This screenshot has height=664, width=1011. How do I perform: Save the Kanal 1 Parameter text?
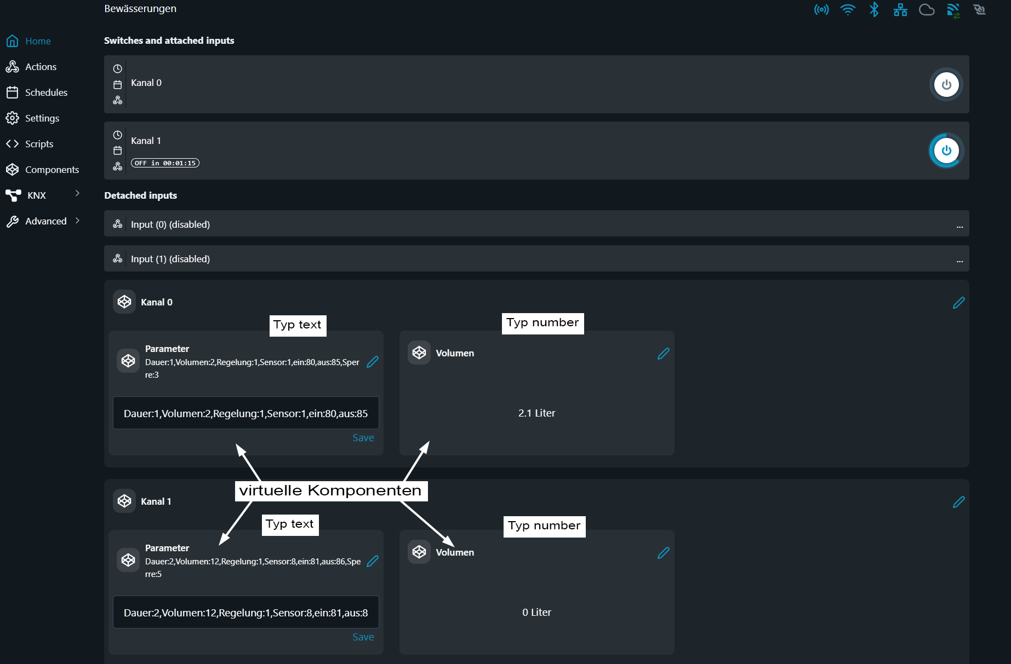click(x=363, y=637)
